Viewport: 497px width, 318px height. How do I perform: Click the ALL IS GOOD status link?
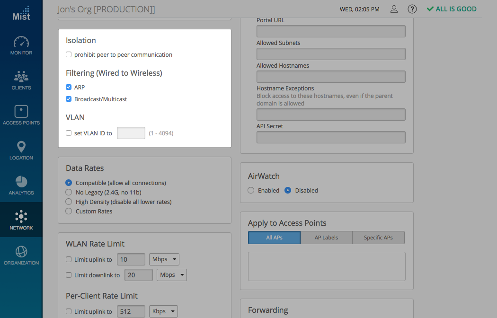pyautogui.click(x=452, y=9)
